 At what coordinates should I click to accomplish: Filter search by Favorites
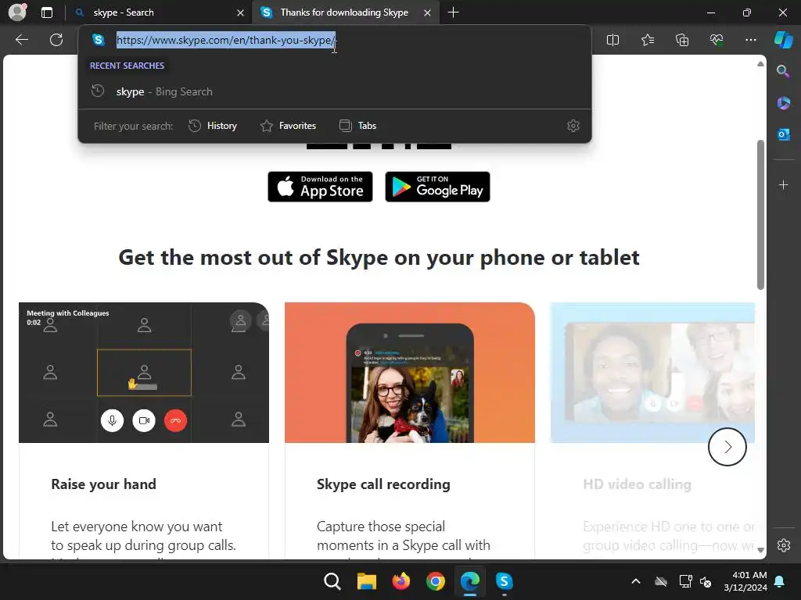(x=288, y=126)
